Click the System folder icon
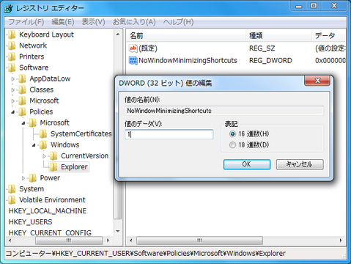This screenshot has width=351, height=264. pyautogui.click(x=12, y=189)
